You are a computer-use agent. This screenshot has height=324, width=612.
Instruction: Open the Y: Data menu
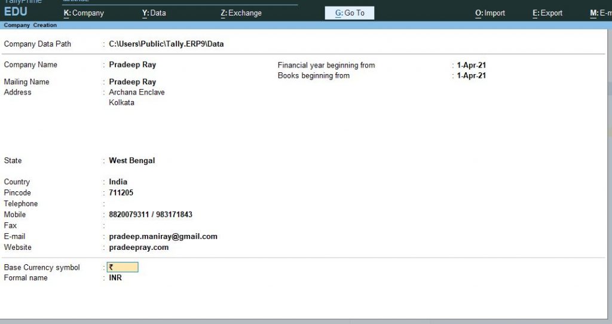coord(154,13)
